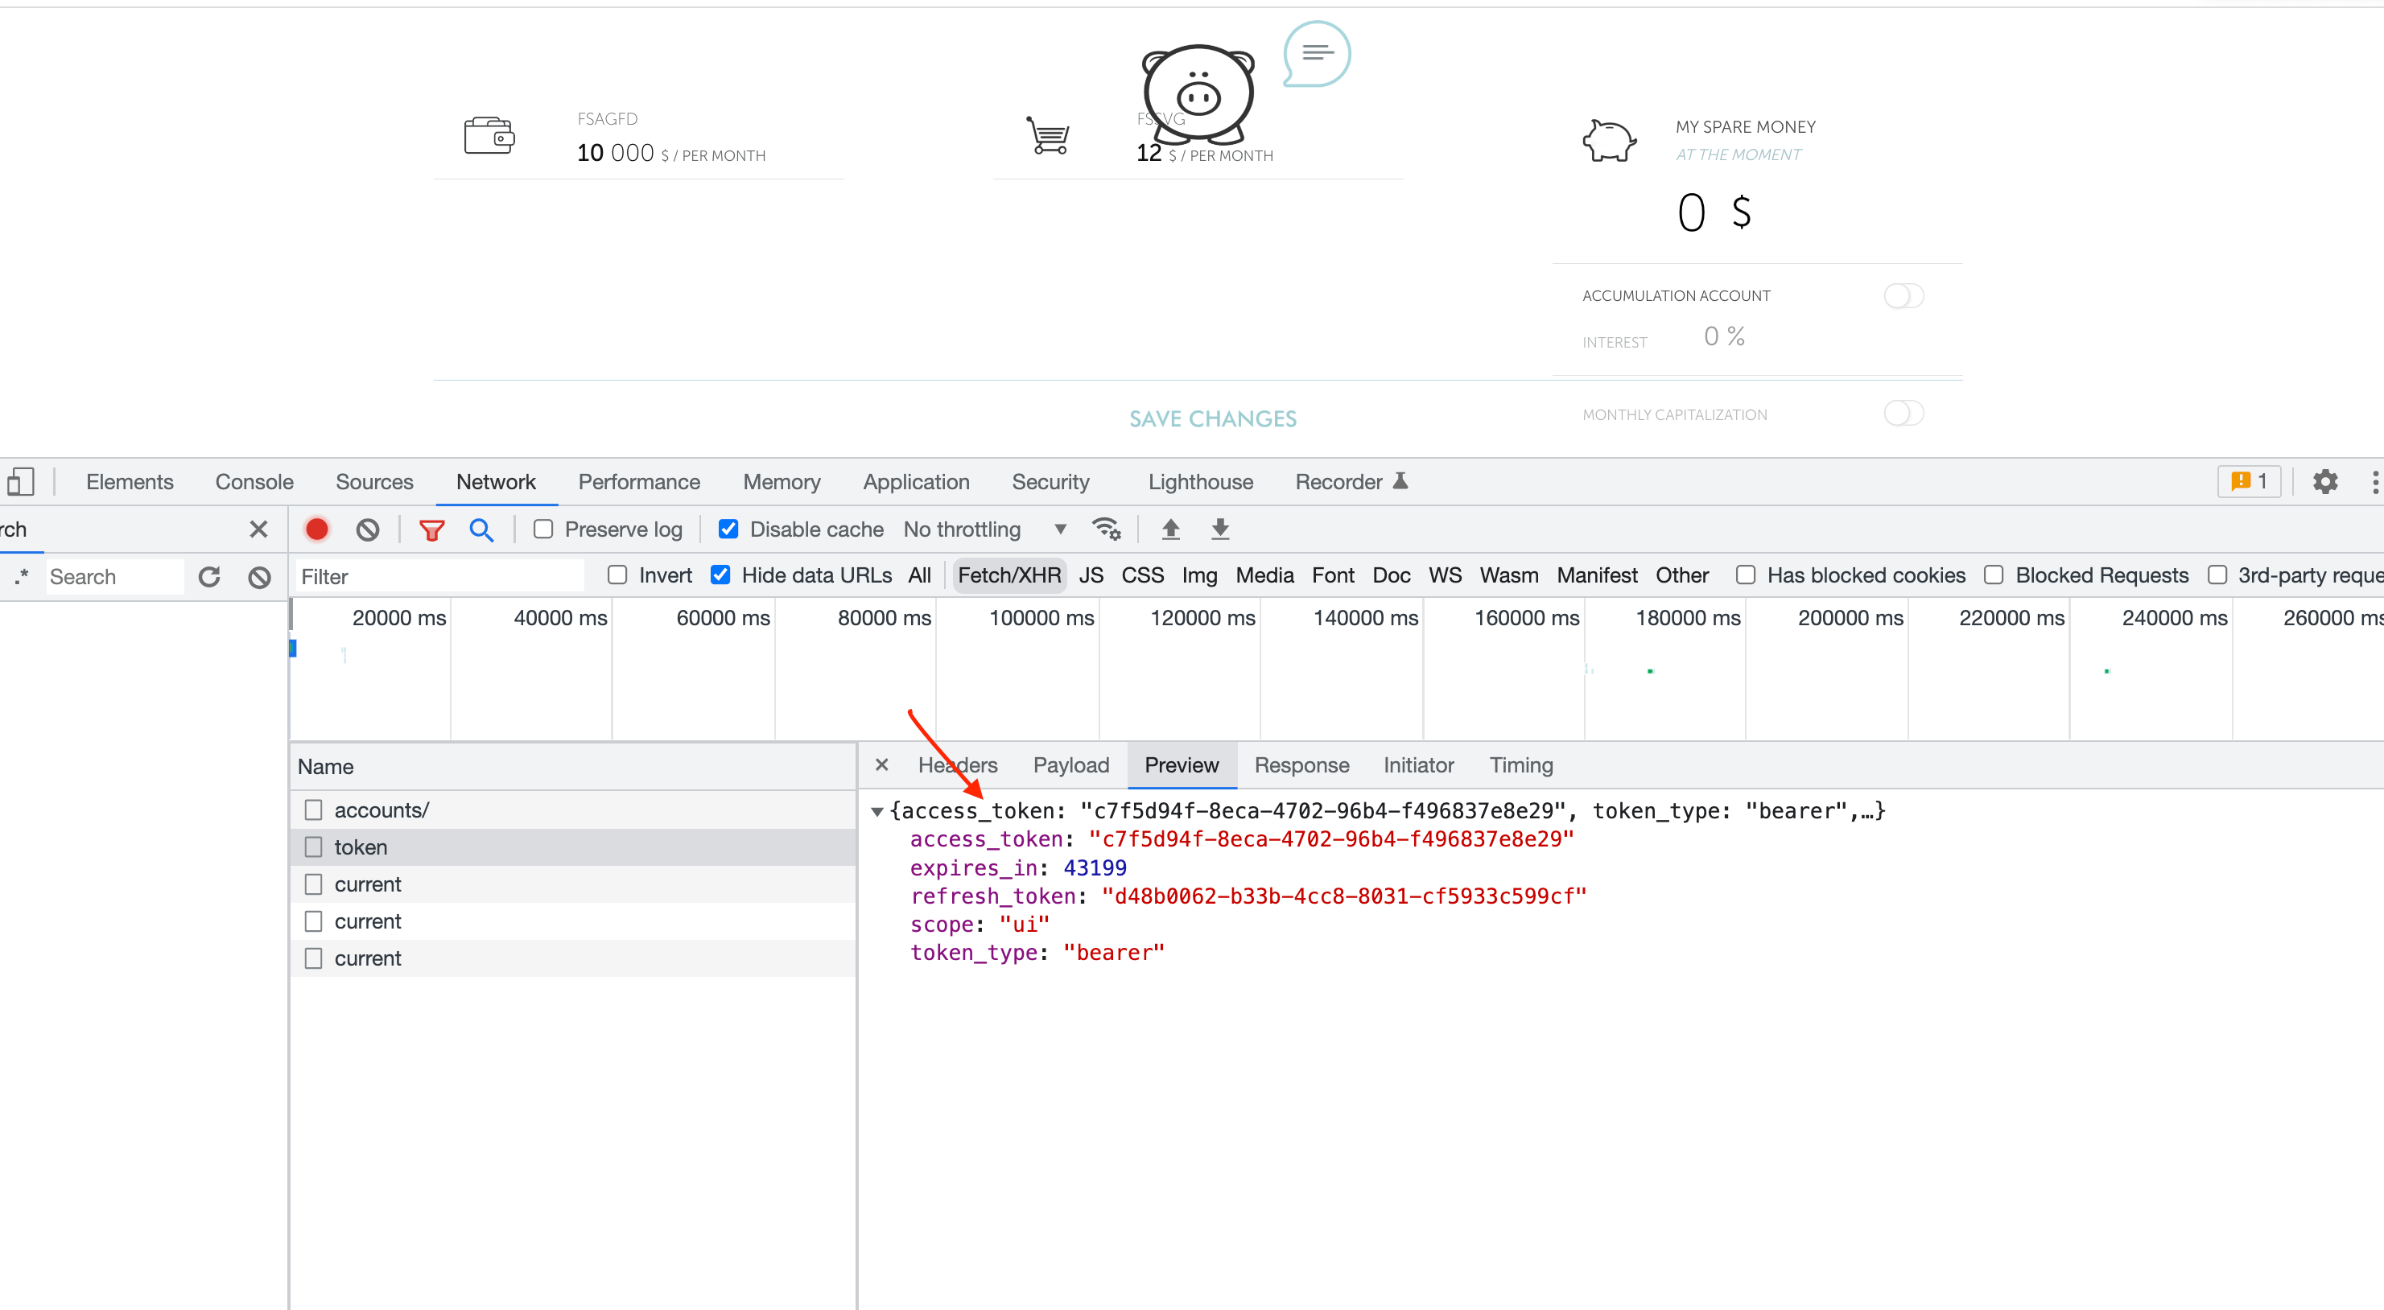Open DevTools settings gear

(x=2324, y=482)
